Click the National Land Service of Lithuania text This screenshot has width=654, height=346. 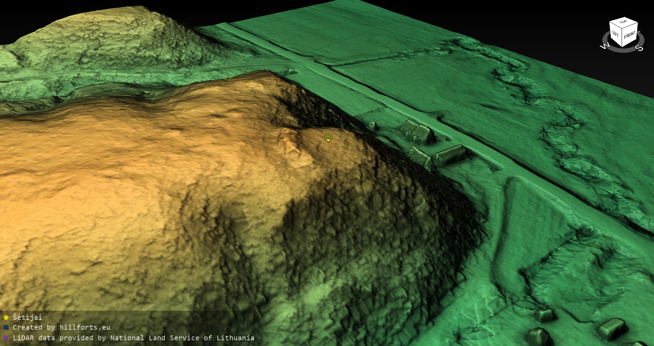pos(182,338)
